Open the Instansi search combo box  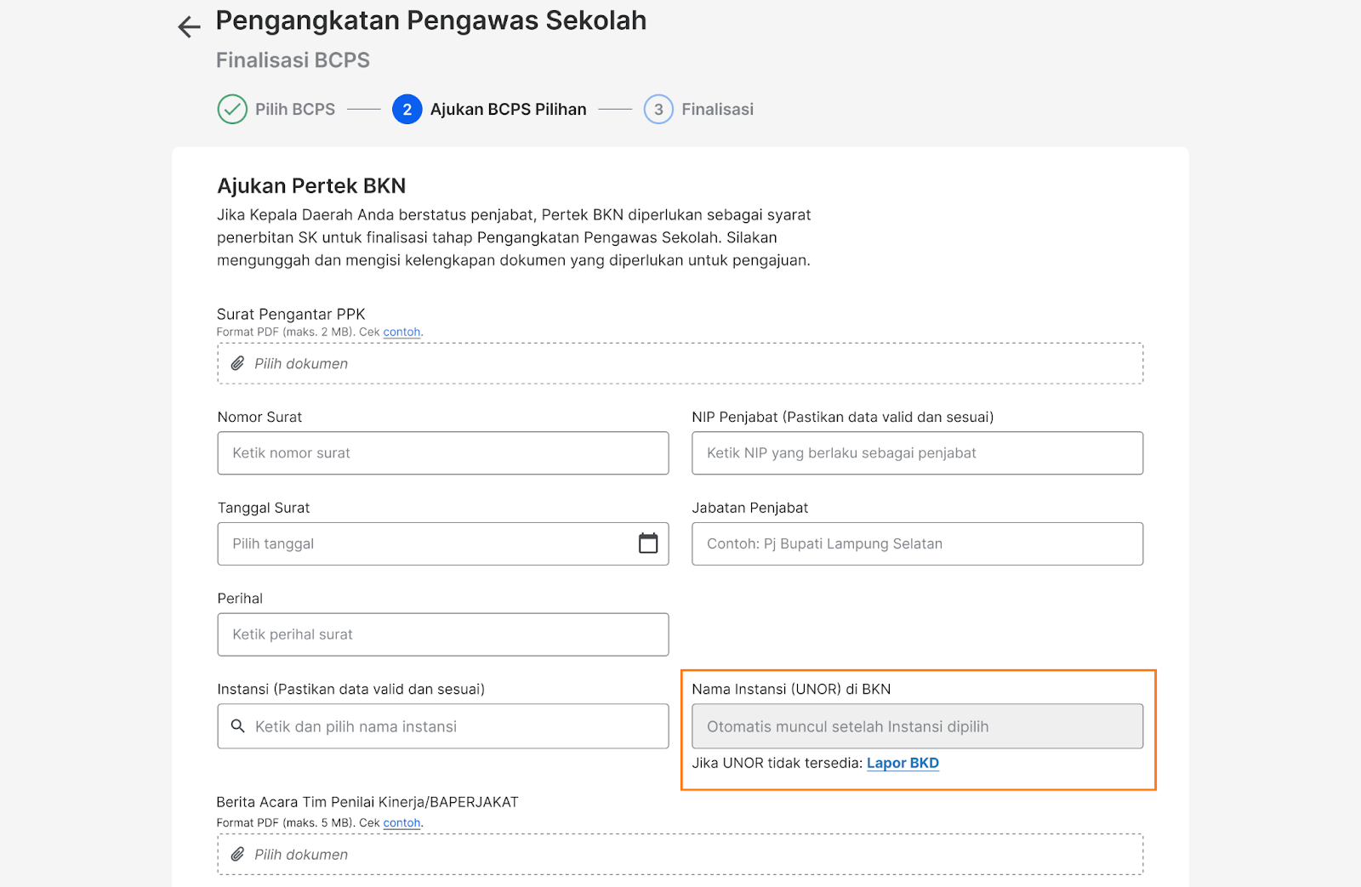coord(443,726)
